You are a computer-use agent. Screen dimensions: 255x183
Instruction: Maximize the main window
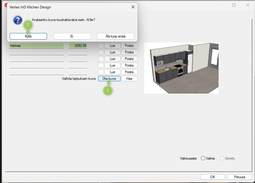(234, 5)
